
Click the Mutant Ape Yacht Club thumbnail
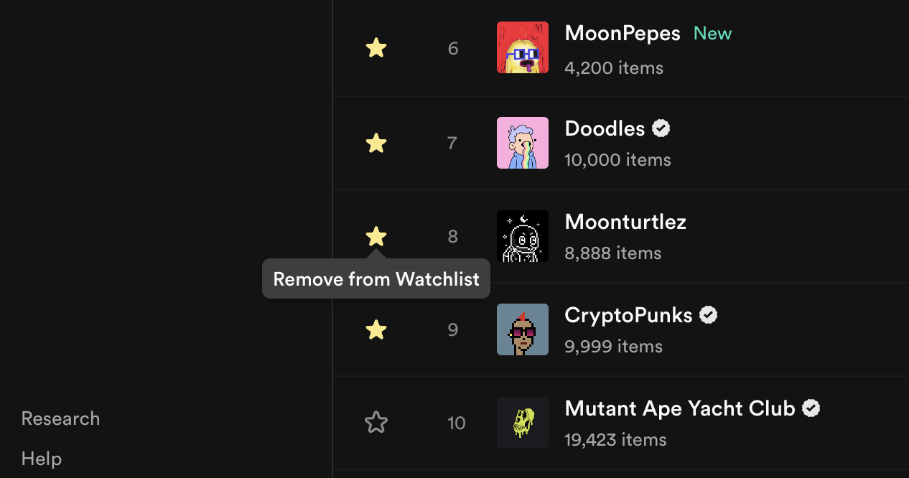click(x=522, y=422)
